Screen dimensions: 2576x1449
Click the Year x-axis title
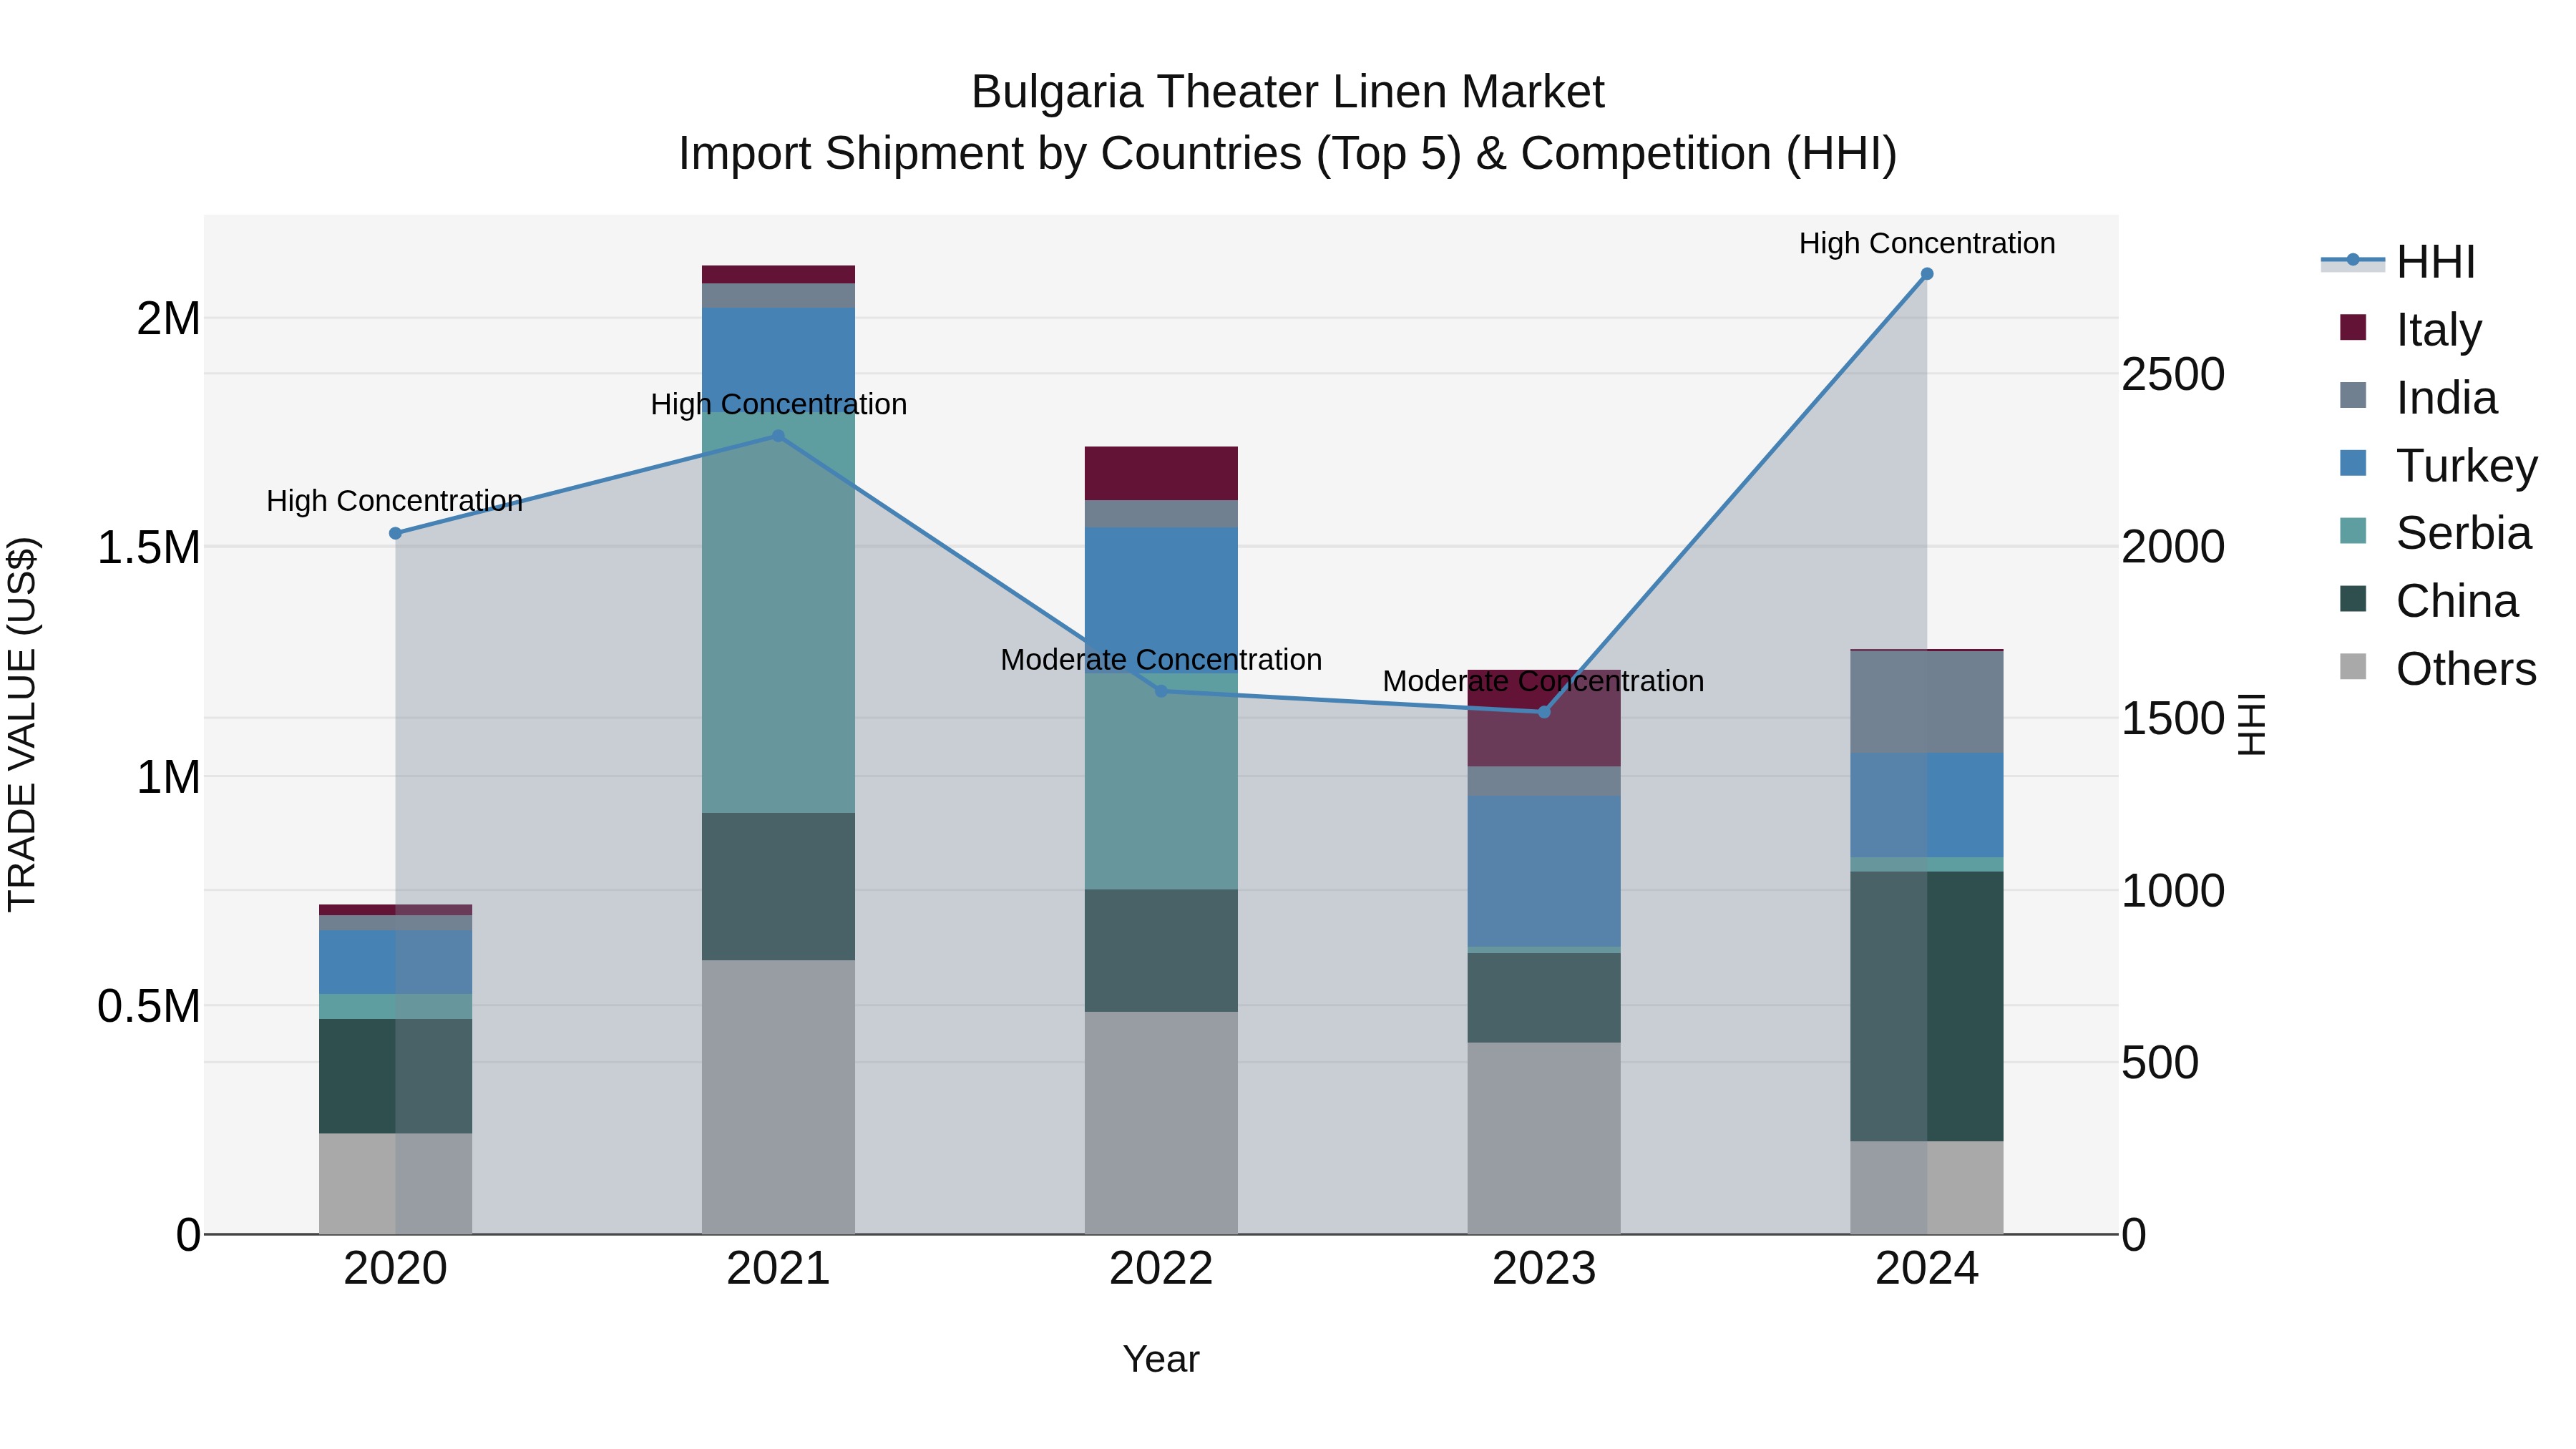(x=1161, y=1359)
